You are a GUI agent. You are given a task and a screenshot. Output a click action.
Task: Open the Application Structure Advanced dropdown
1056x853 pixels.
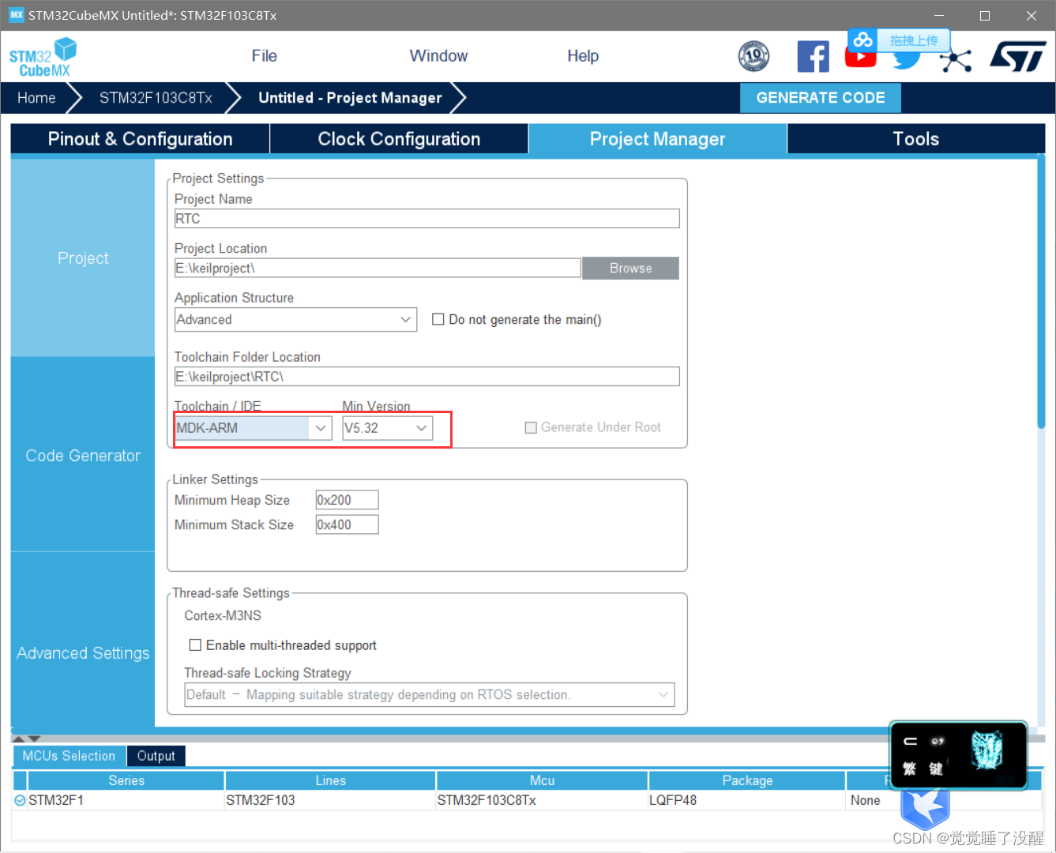point(295,319)
